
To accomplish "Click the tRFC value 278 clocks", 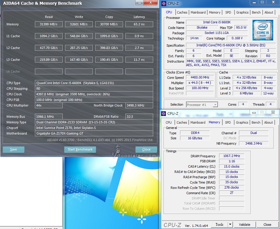I will (x=232, y=187).
